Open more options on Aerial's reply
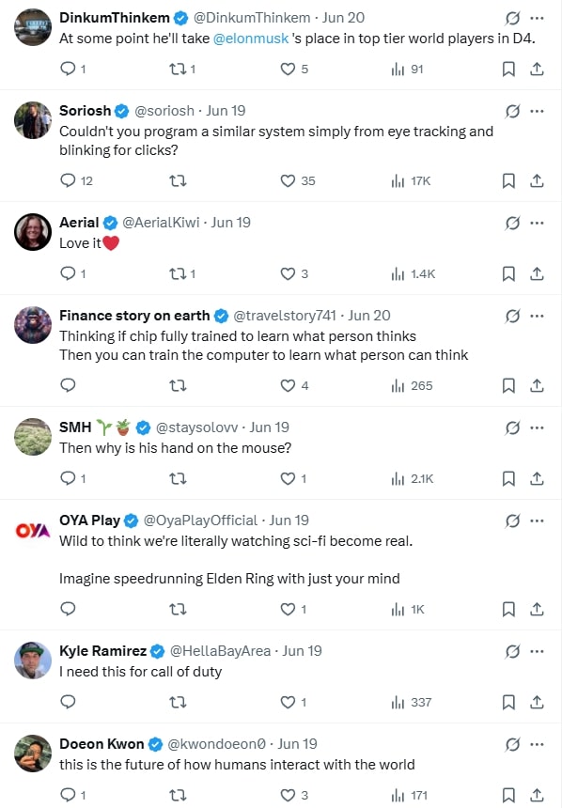Image resolution: width=562 pixels, height=808 pixels. tap(537, 223)
